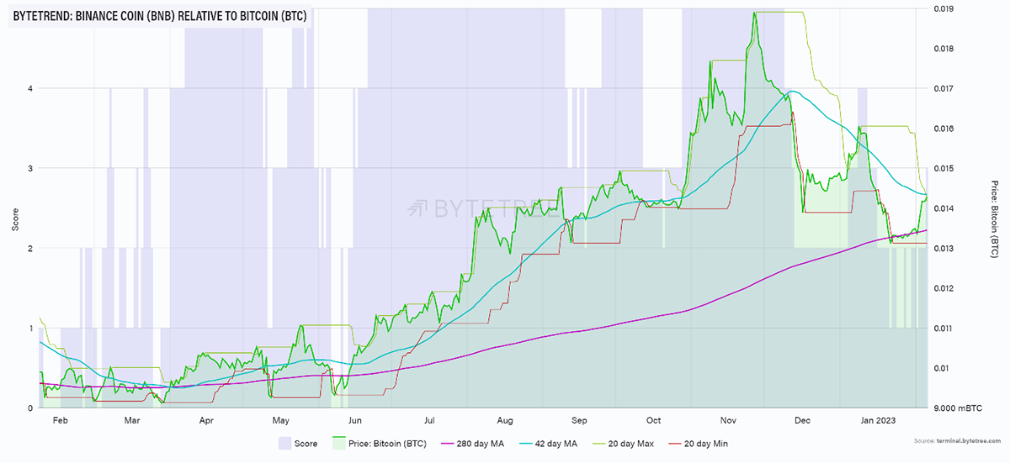Click the 0.012 price axis value
Viewport: 1010px width, 463px height.
944,288
